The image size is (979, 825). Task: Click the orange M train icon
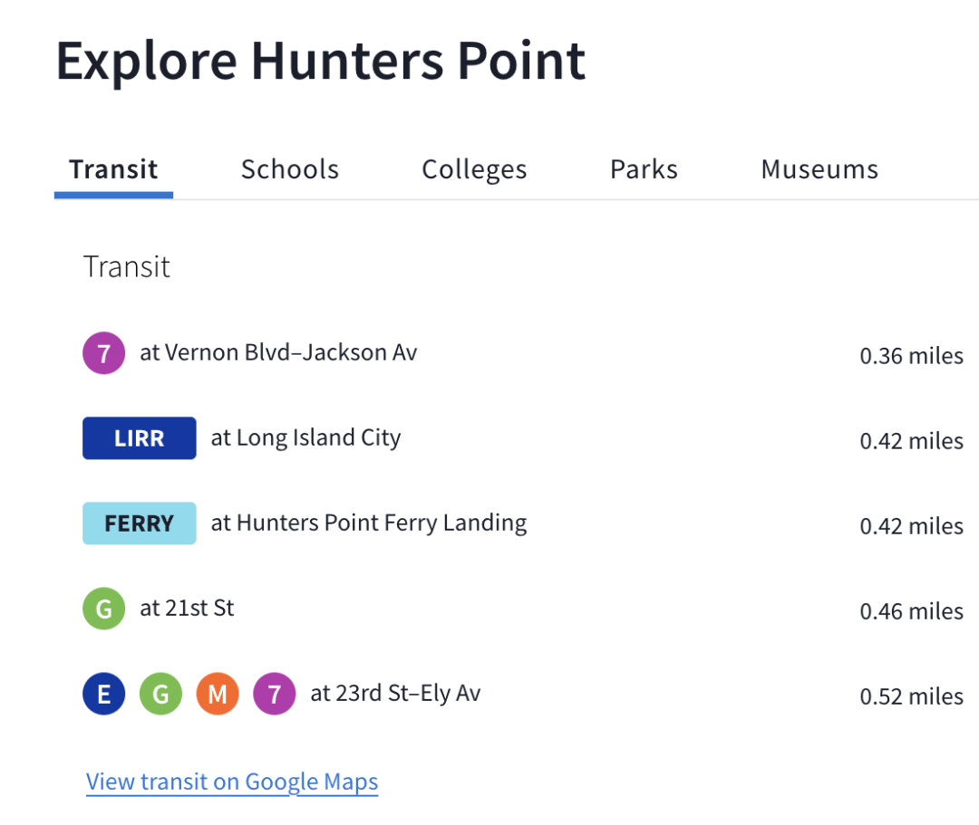[218, 694]
